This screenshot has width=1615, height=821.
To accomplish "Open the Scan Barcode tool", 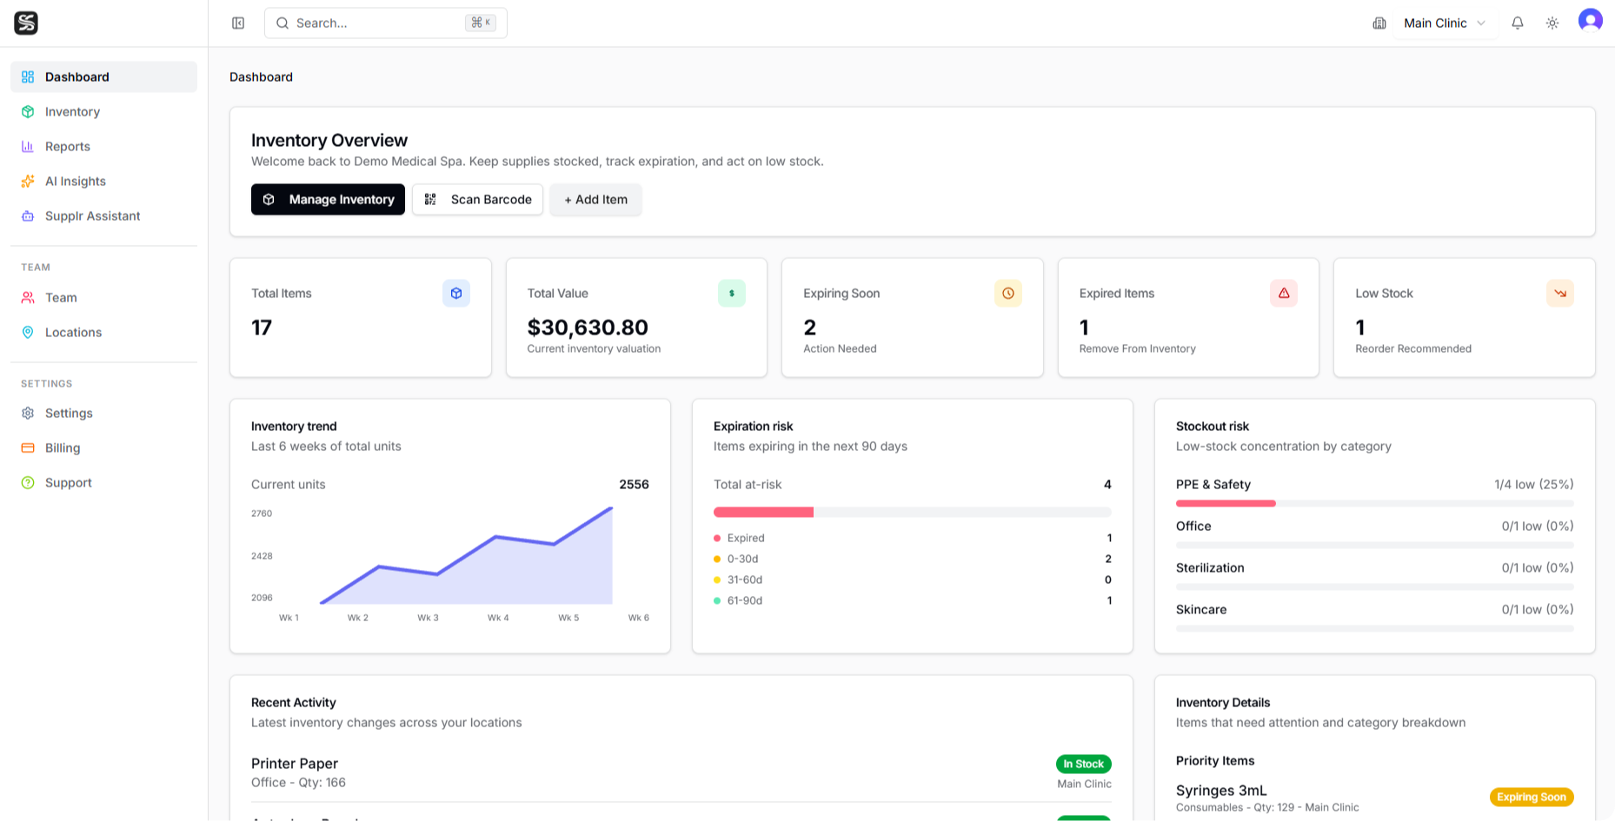I will (x=477, y=200).
